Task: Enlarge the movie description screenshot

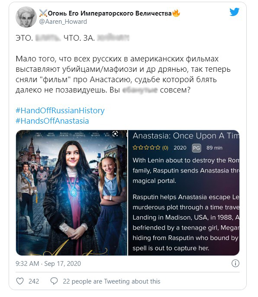Action: point(184,193)
